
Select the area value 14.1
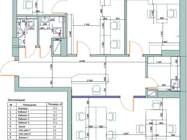55,112
